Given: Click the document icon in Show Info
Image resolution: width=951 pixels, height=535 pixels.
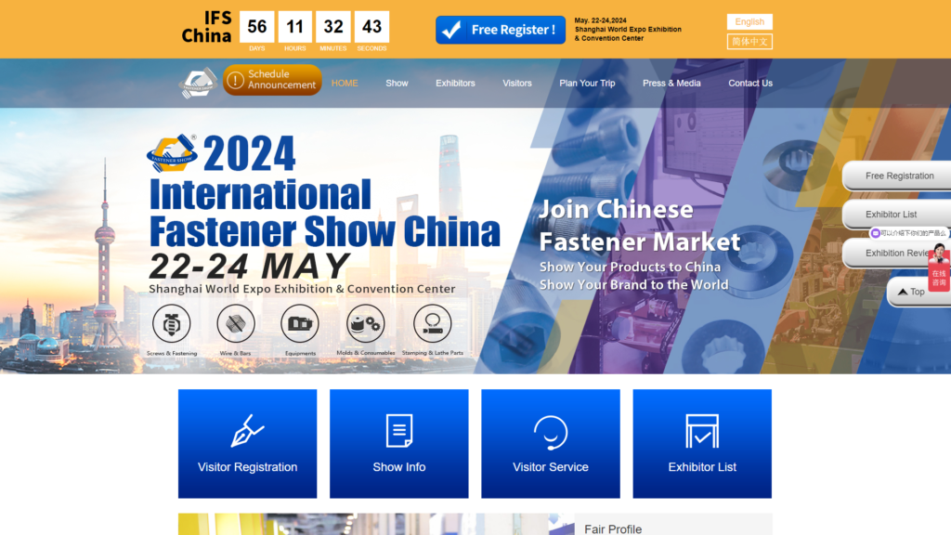Looking at the screenshot, I should click(399, 431).
